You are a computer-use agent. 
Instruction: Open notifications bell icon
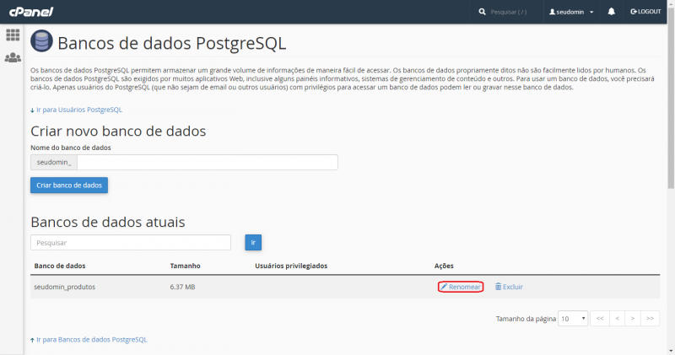pyautogui.click(x=611, y=12)
